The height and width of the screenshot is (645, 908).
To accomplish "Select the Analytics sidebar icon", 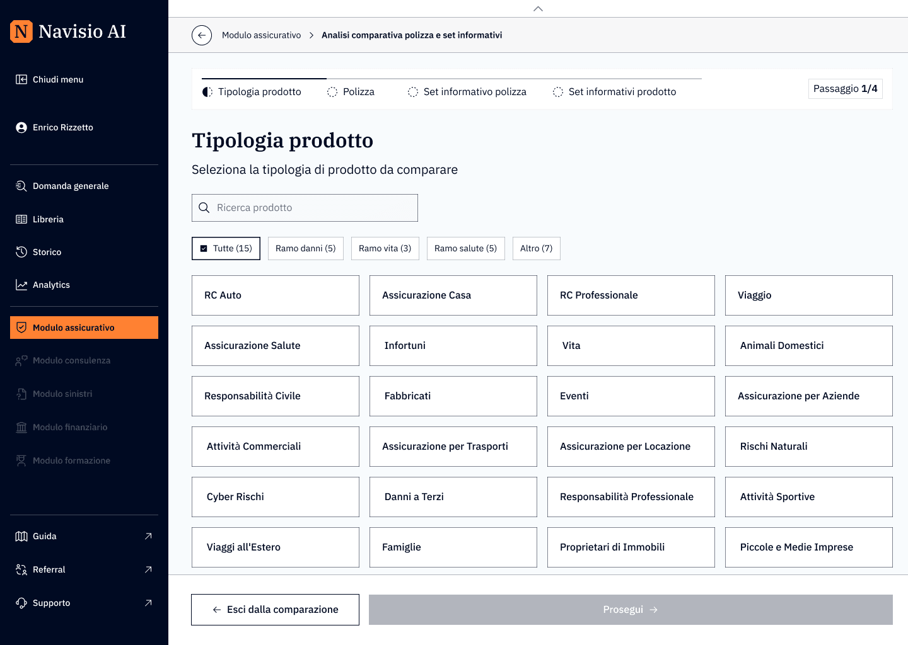I will point(21,284).
